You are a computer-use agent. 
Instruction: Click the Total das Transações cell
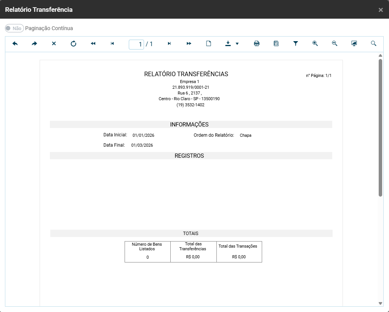(239, 252)
